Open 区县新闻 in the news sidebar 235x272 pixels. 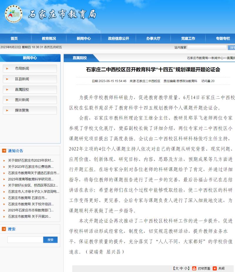pyautogui.click(x=22, y=79)
